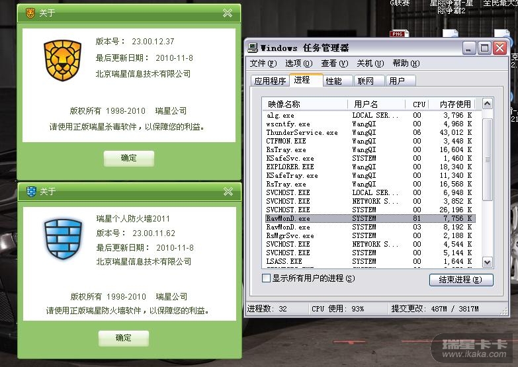Click the version number 23.00.11.62

click(x=153, y=233)
